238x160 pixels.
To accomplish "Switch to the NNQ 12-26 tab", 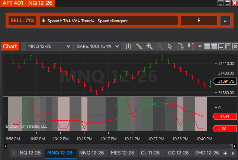I will point(91,153).
